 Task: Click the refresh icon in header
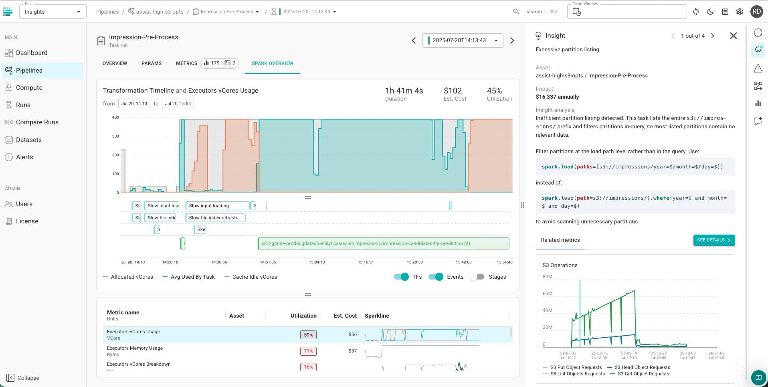pos(696,12)
